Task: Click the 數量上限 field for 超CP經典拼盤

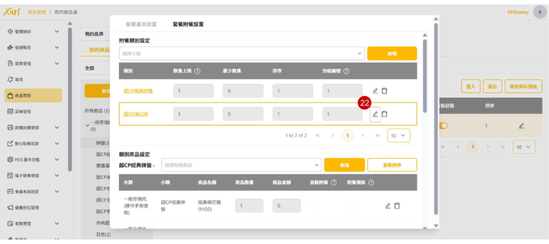Action: pos(193,91)
